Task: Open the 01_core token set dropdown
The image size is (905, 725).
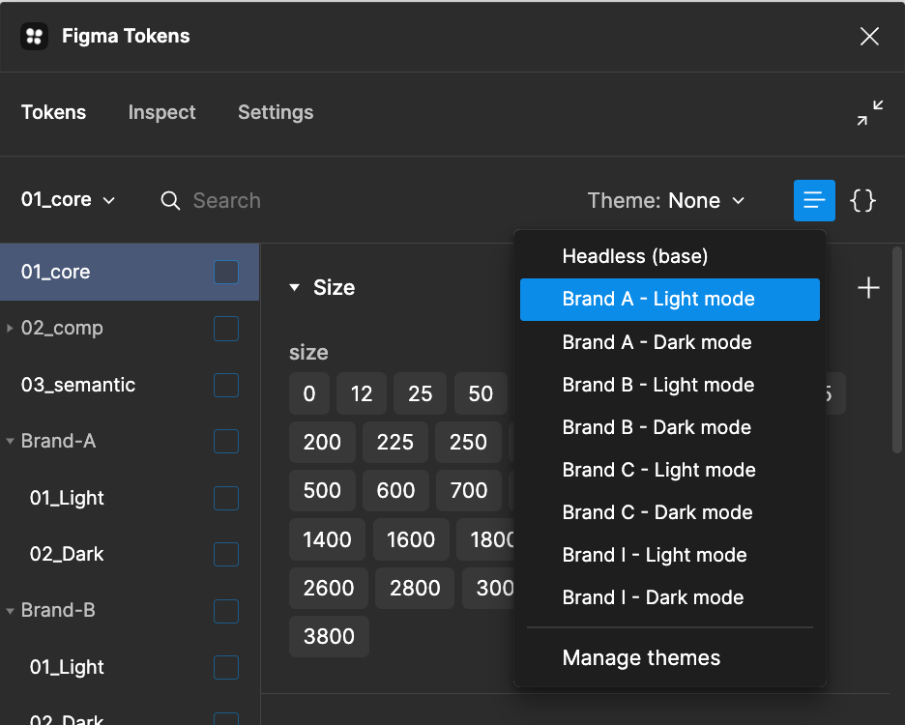Action: tap(68, 200)
